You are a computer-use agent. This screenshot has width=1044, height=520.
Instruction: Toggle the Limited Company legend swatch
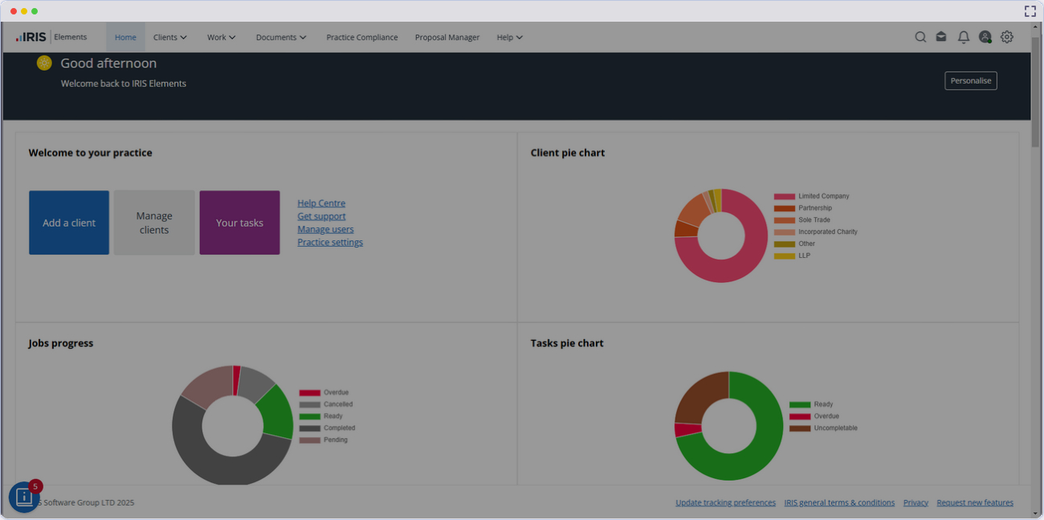tap(784, 196)
